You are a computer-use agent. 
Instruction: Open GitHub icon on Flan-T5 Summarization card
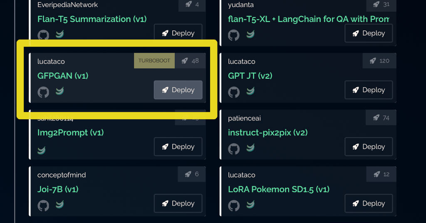pyautogui.click(x=43, y=35)
